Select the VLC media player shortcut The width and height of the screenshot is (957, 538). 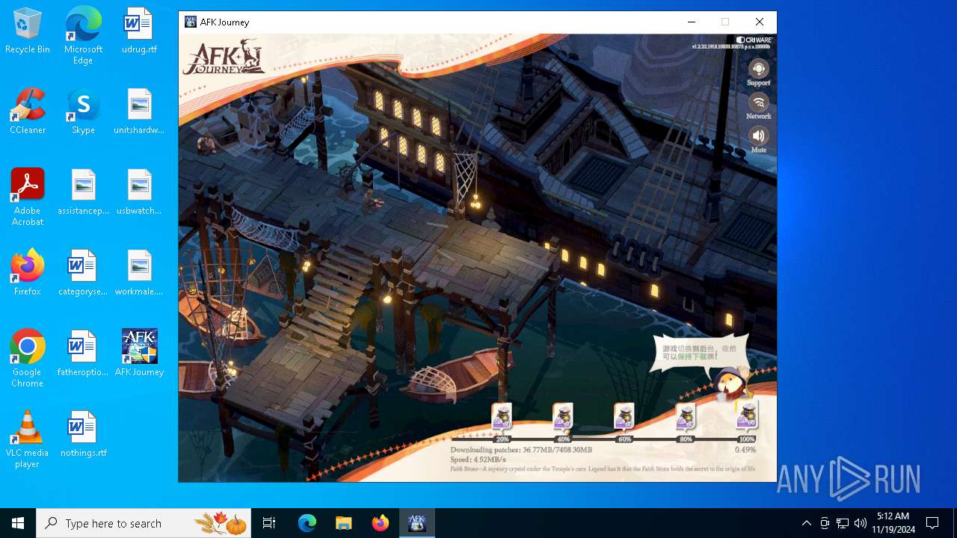coord(28,439)
